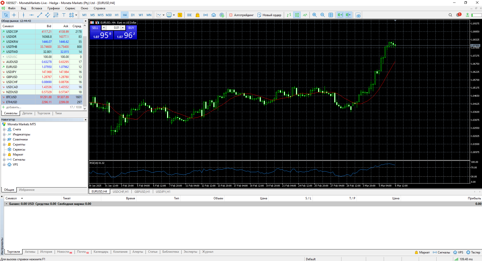The image size is (482, 261).
Task: Open the Графики menu
Action: coord(53,8)
